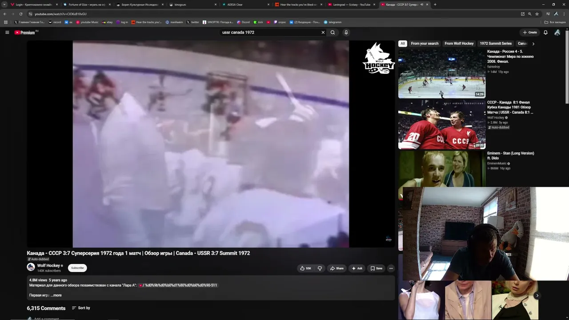Share this video
Viewport: 569px width, 320px height.
coord(337,268)
